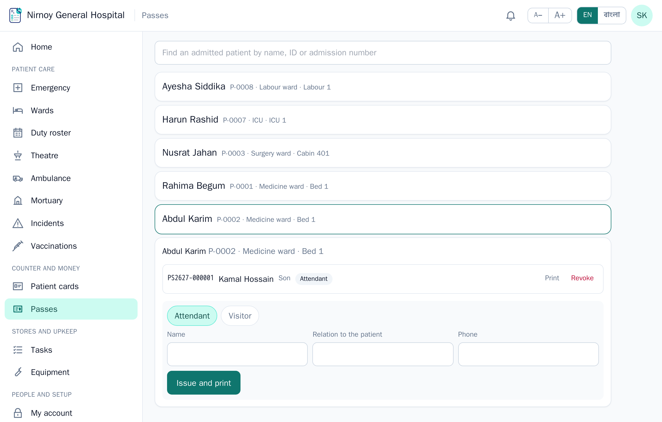
Task: Switch language to বাংলা
Action: pos(612,16)
